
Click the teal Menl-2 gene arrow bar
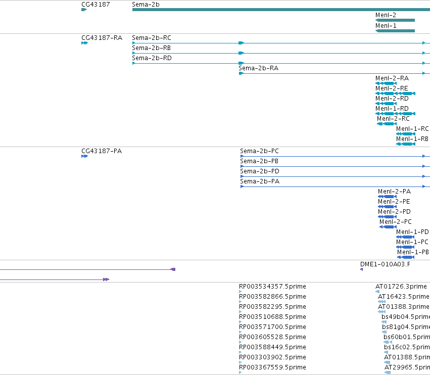(x=395, y=20)
